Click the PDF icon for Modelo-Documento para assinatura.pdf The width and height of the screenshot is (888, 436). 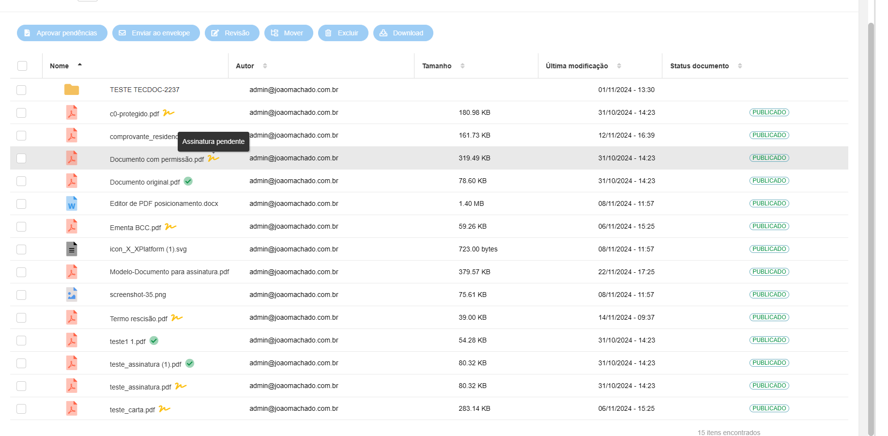[72, 272]
